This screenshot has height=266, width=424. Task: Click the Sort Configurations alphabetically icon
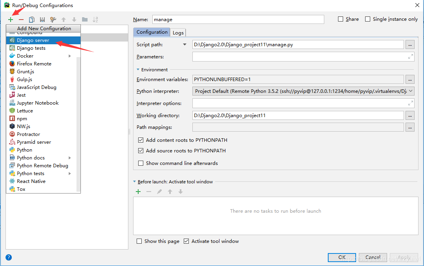pyautogui.click(x=95, y=20)
